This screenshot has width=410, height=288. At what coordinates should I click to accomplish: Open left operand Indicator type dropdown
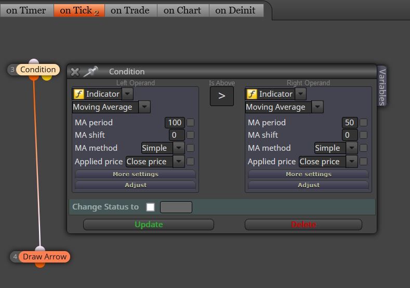click(x=128, y=94)
